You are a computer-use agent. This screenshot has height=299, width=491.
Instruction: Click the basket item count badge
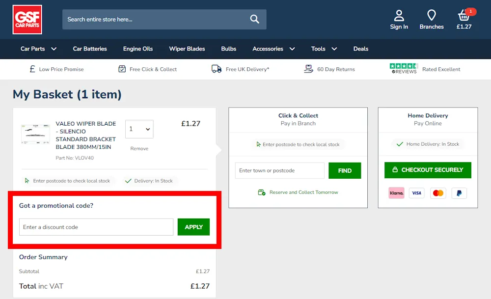(x=471, y=12)
